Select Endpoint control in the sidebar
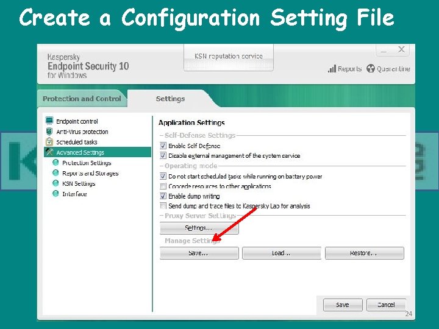 coord(77,121)
